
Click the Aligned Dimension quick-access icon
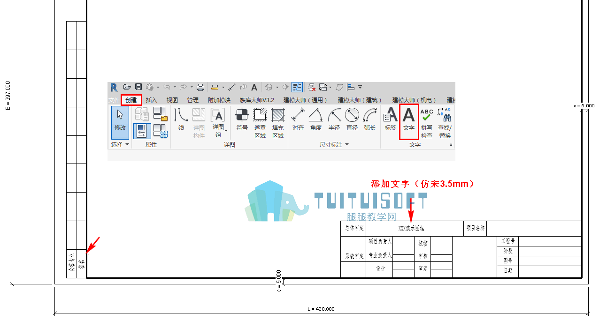coord(232,87)
